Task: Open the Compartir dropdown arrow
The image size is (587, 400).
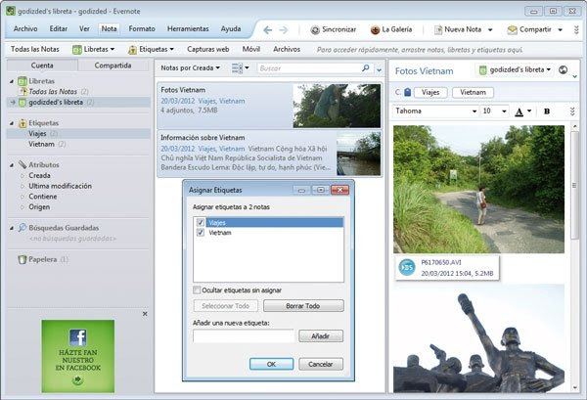Action: tap(560, 30)
